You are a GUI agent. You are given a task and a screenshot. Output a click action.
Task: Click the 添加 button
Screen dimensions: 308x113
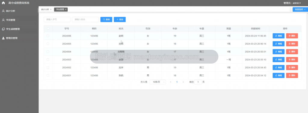[120, 19]
